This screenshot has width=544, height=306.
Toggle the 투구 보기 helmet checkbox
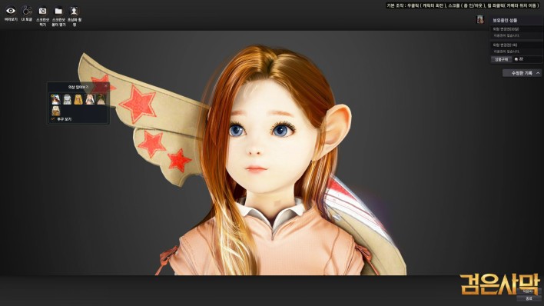point(53,119)
